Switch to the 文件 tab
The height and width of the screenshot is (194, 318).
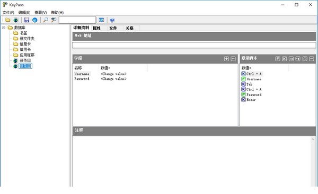tap(113, 28)
